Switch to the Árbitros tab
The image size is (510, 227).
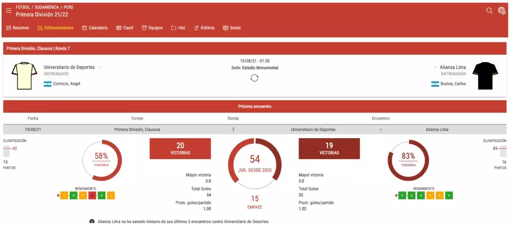(x=204, y=28)
